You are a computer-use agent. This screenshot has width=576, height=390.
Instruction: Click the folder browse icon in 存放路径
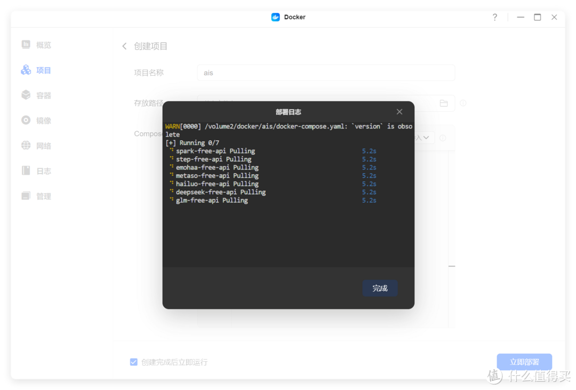pos(444,104)
